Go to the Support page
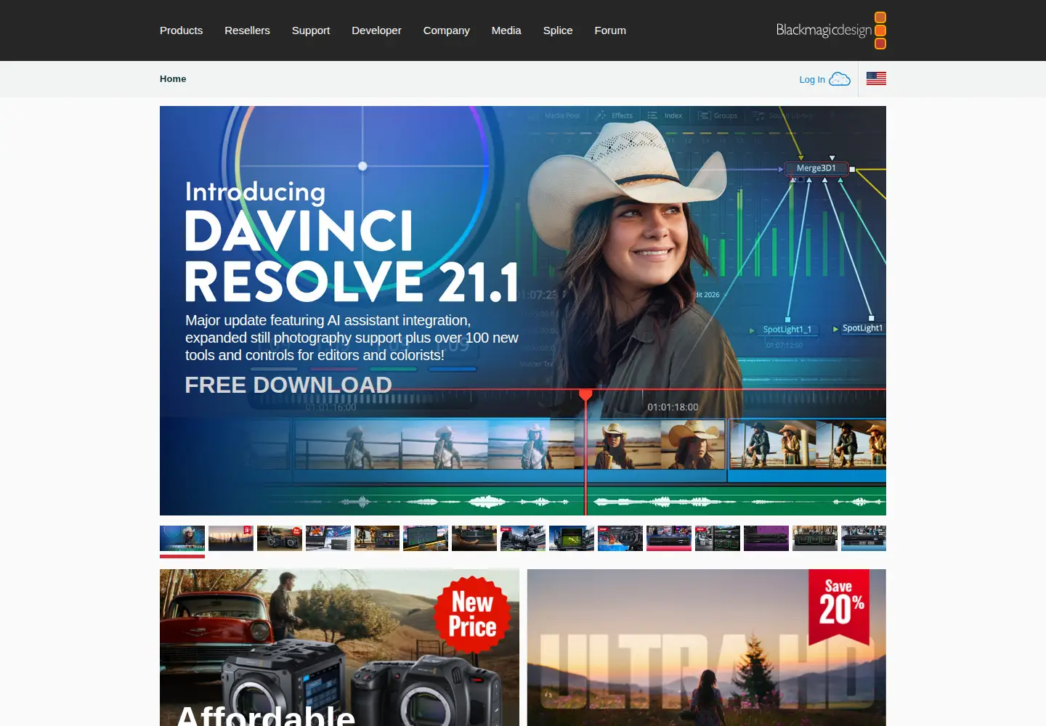Screen dimensions: 1046x726 pyautogui.click(x=311, y=30)
